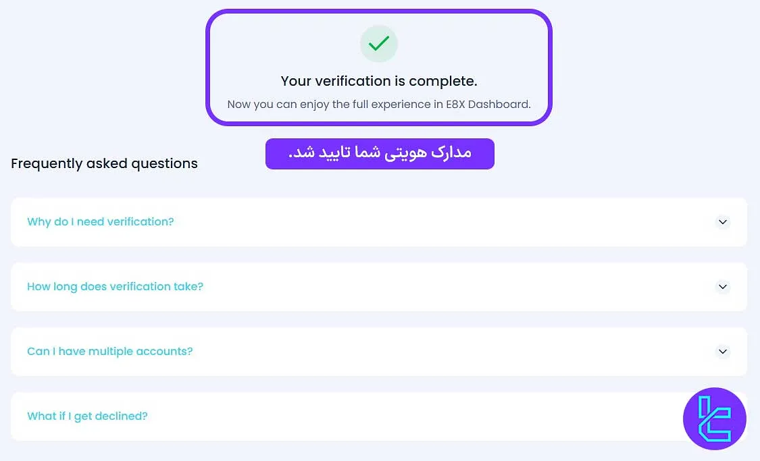760x461 pixels.
Task: Click the Persian identity approval button
Action: click(379, 154)
